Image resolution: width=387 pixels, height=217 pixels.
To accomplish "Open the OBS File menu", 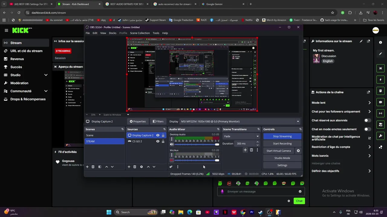I will point(88,33).
